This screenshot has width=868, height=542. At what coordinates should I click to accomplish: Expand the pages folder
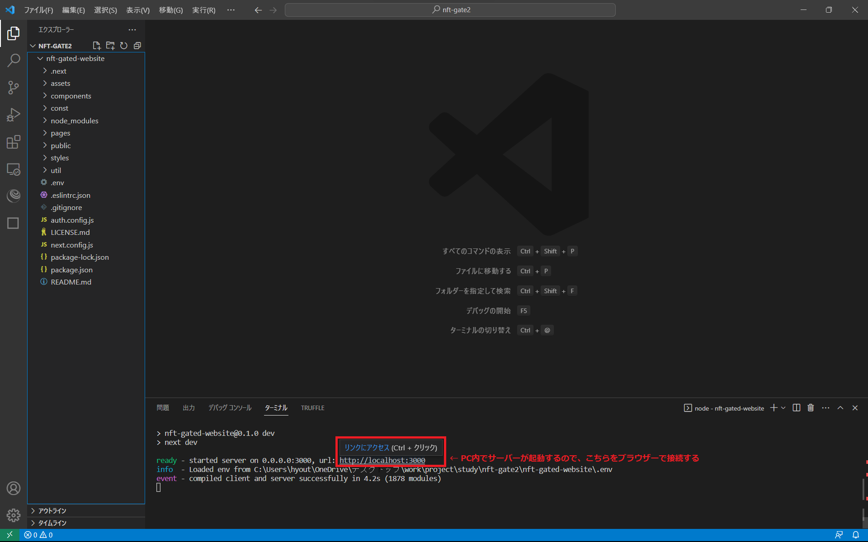(61, 133)
